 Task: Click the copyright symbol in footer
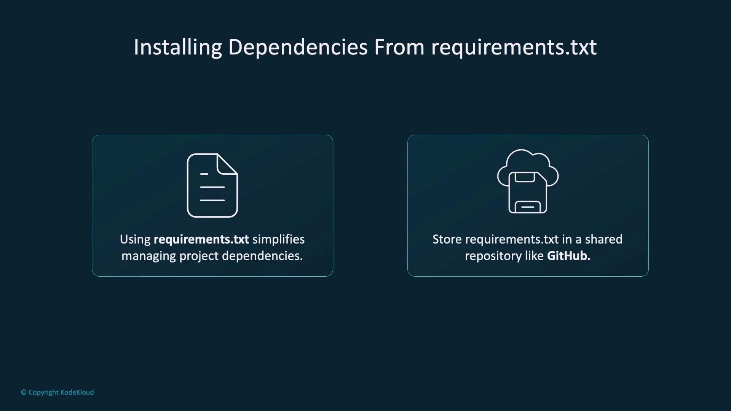click(x=24, y=392)
